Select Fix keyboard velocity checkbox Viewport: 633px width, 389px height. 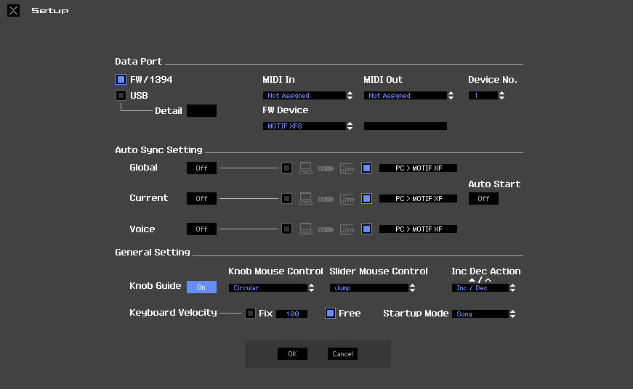click(250, 314)
